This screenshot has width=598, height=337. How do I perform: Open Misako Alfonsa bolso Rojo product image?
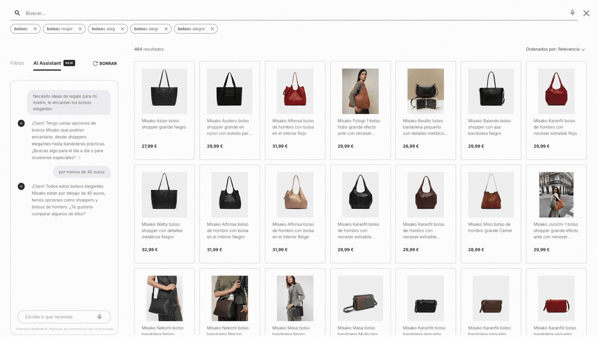(x=295, y=91)
